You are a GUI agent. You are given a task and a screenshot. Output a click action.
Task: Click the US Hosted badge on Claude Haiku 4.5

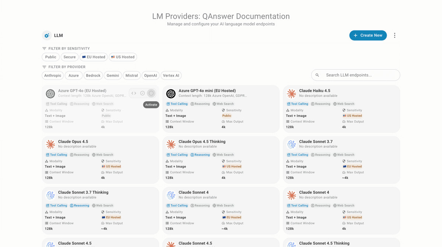(352, 116)
